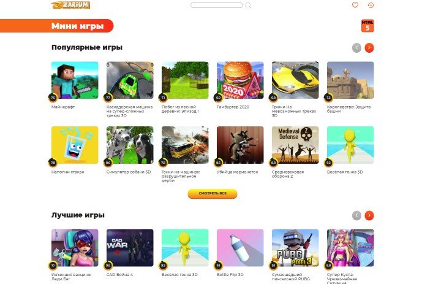Image resolution: width=433 pixels, height=284 pixels.
Task: Click the search input field
Action: pos(217,6)
